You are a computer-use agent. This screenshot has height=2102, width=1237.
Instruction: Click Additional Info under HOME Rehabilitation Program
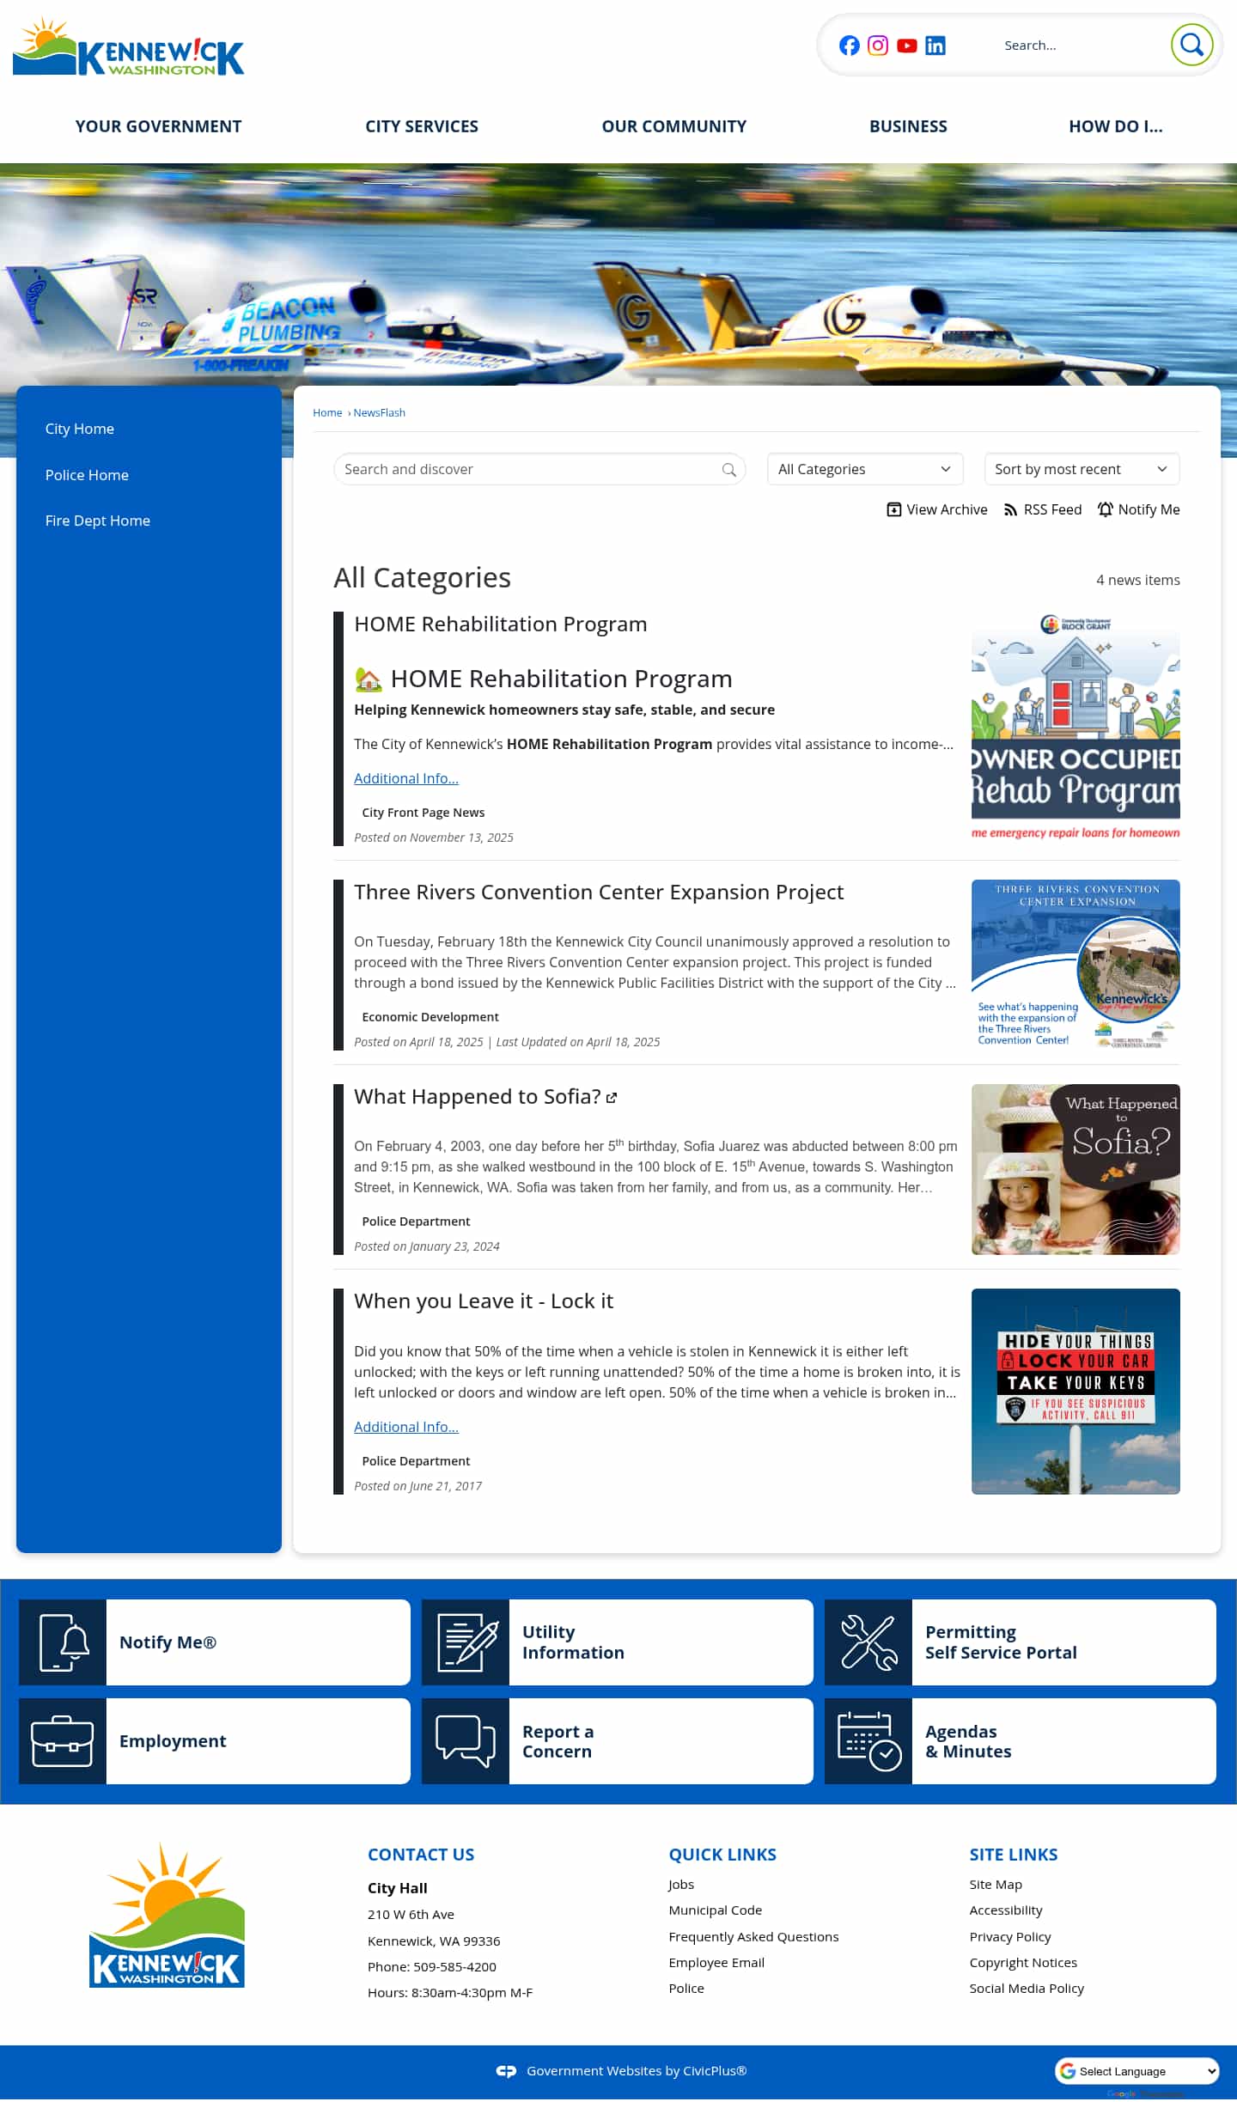[x=405, y=779]
